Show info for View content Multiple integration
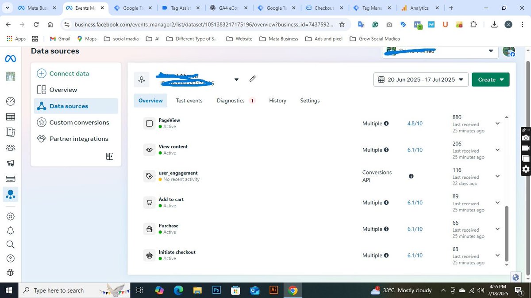Viewport: 531px width, 298px height. 386,150
